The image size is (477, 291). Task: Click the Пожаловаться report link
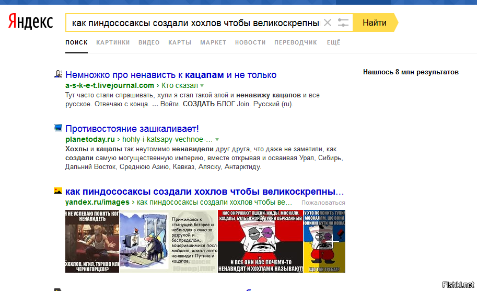pyautogui.click(x=323, y=203)
